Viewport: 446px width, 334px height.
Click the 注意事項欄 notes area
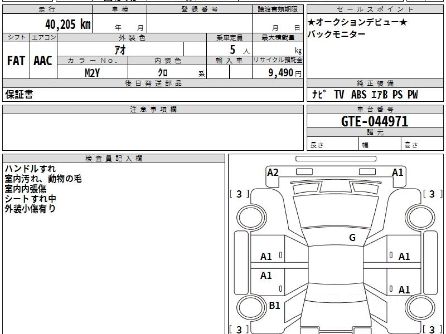[x=153, y=132]
